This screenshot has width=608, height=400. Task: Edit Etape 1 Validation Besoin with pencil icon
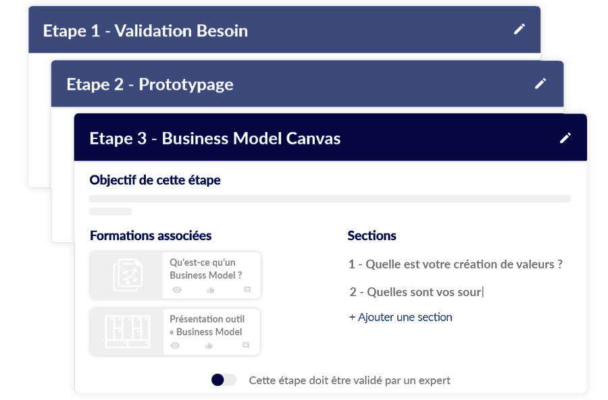click(x=520, y=29)
